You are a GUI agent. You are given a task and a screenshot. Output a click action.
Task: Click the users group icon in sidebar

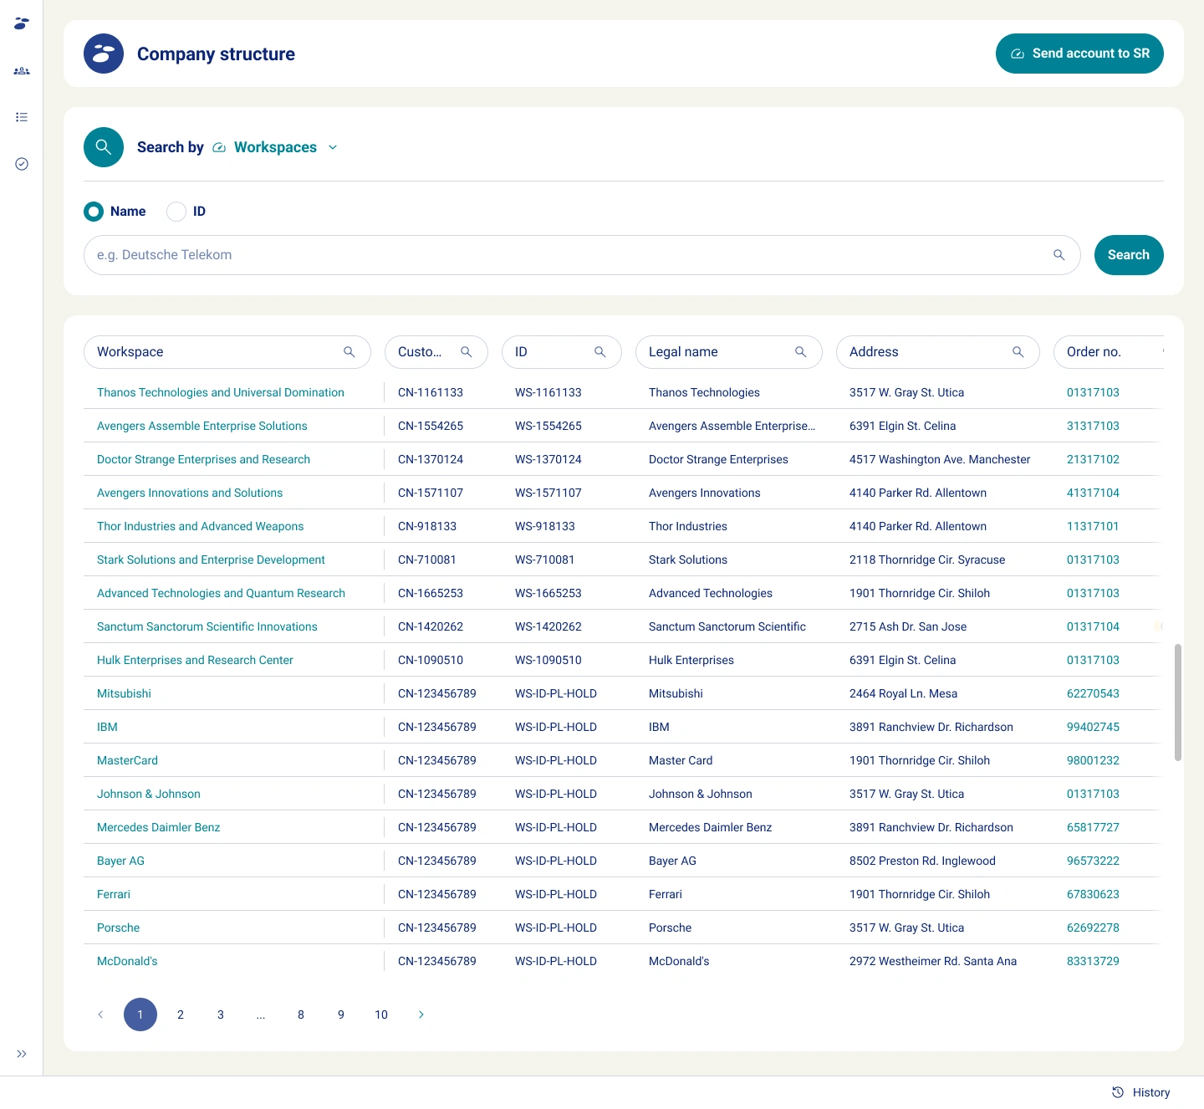click(x=22, y=71)
